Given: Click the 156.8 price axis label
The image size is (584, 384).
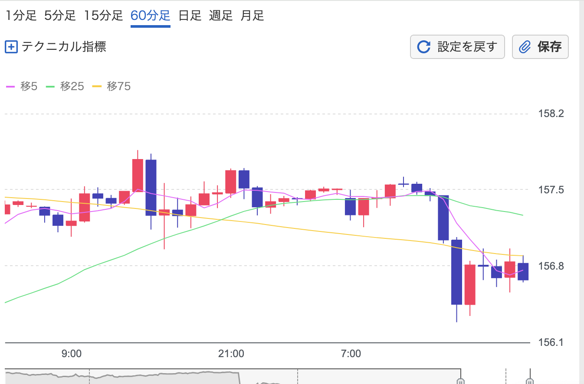Looking at the screenshot, I should pyautogui.click(x=551, y=266).
